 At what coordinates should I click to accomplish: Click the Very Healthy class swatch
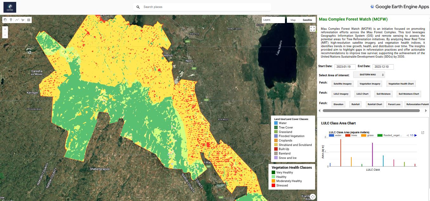273,173
